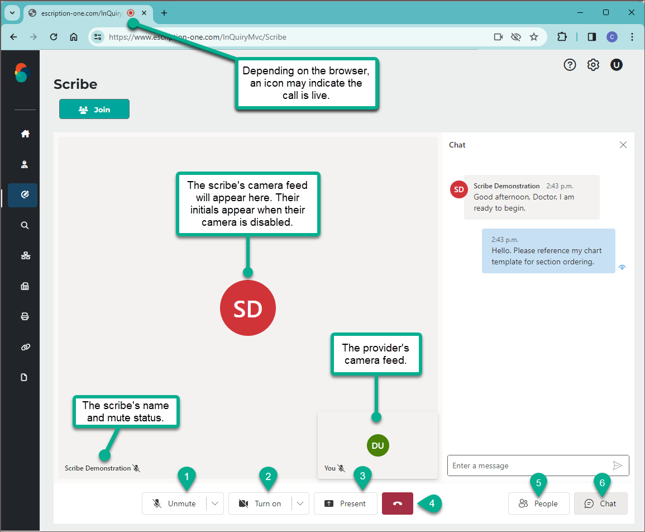Click the Home icon in left sidebar
Image resolution: width=645 pixels, height=532 pixels.
[25, 134]
